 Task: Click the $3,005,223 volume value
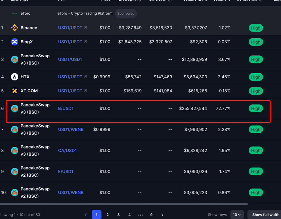tap(195, 193)
